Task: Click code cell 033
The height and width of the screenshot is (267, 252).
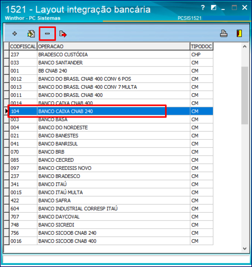Action: 23,63
